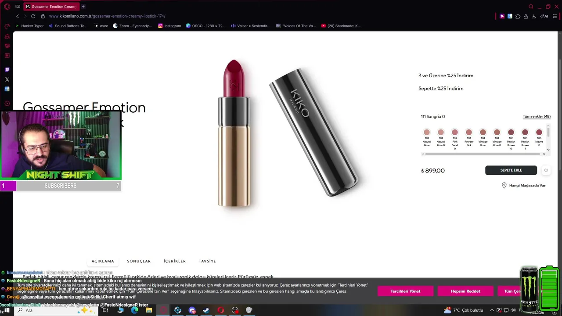The width and height of the screenshot is (562, 316).
Task: Open the Opera sidebar player icon
Action: click(7, 104)
